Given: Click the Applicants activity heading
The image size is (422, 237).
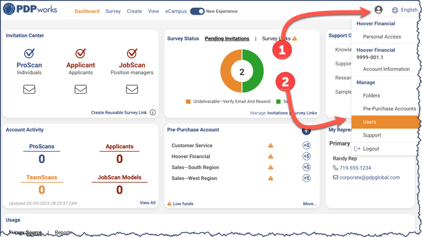Looking at the screenshot, I should [120, 146].
